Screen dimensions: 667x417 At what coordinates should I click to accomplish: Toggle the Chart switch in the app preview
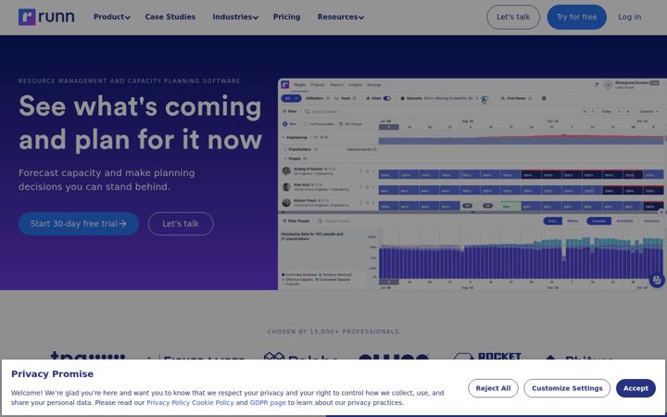pyautogui.click(x=387, y=98)
